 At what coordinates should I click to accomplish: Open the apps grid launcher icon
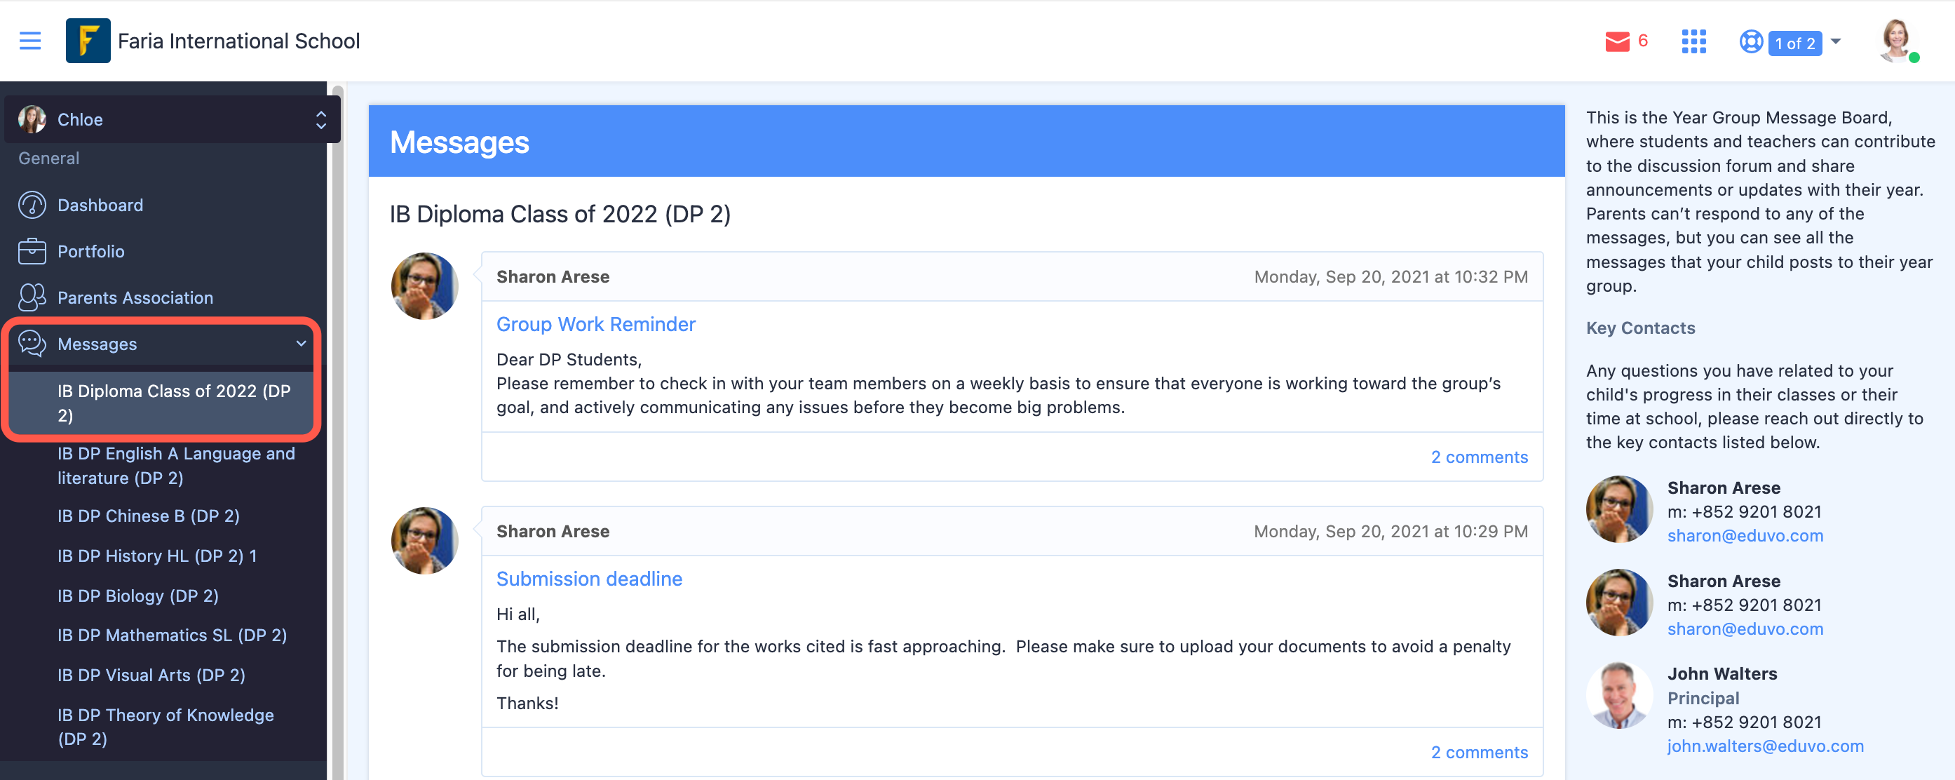click(1693, 41)
